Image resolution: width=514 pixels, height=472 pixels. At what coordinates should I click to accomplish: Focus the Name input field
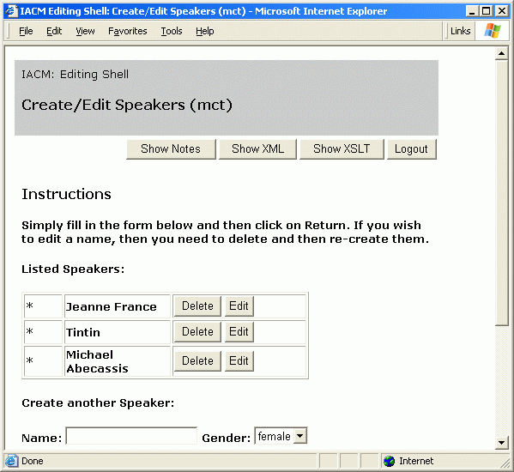[x=131, y=436]
